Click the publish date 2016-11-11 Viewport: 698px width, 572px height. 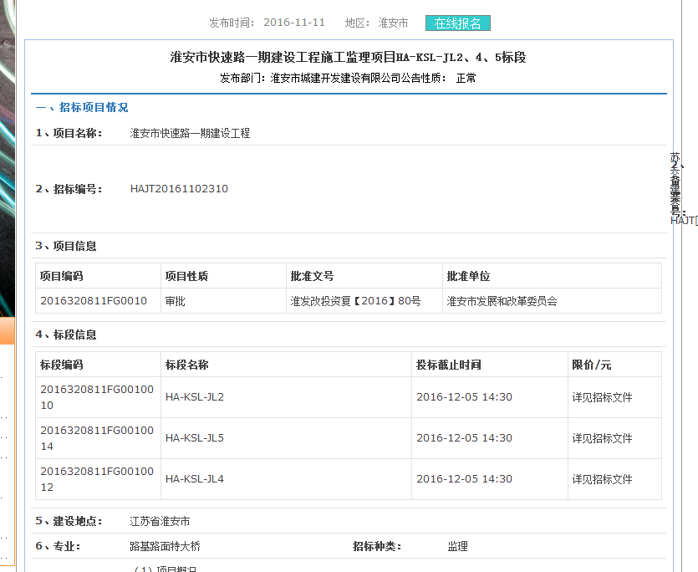(294, 23)
